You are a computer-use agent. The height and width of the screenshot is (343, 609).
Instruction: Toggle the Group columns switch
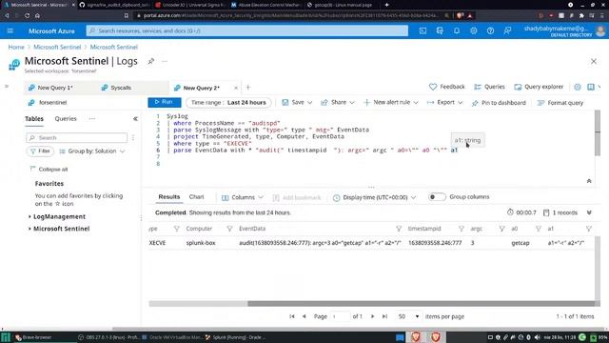[437, 197]
